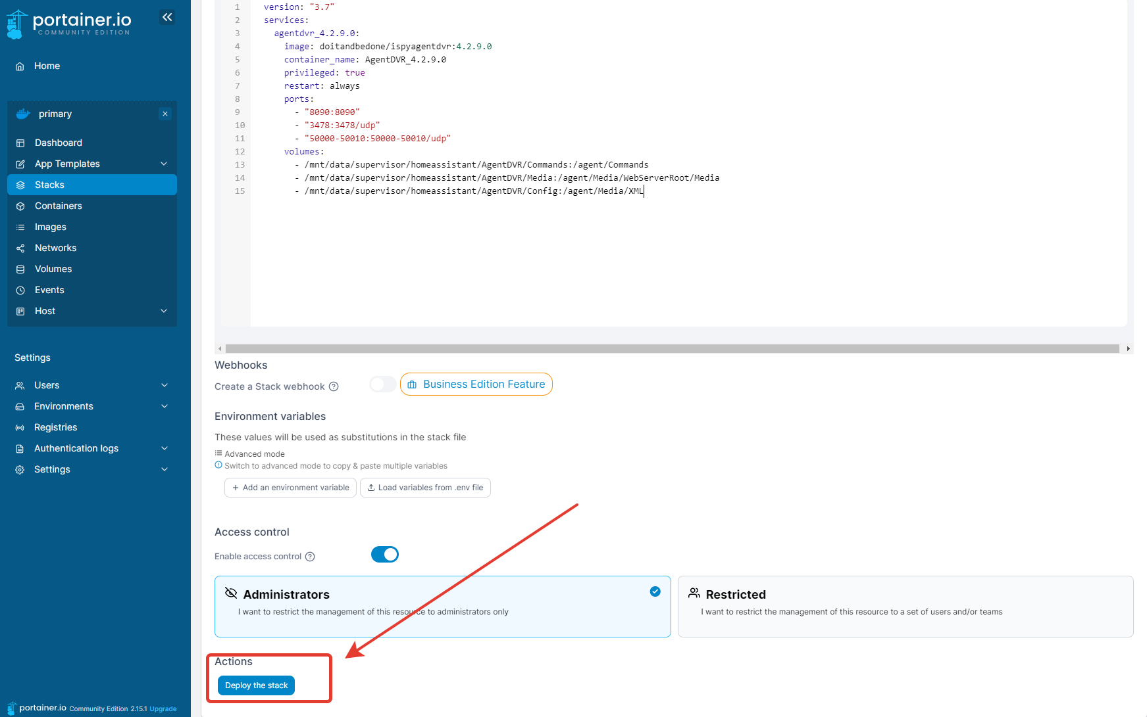Screen dimensions: 1147x717
Task: Disable the Enable access control toggle
Action: click(385, 555)
